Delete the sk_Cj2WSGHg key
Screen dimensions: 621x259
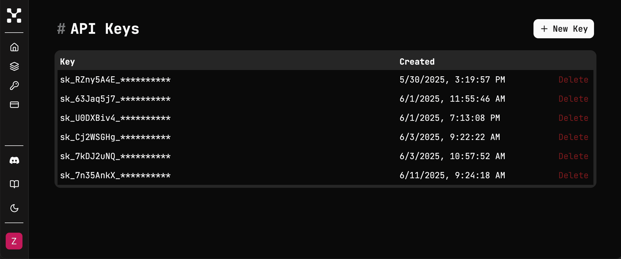pyautogui.click(x=573, y=137)
